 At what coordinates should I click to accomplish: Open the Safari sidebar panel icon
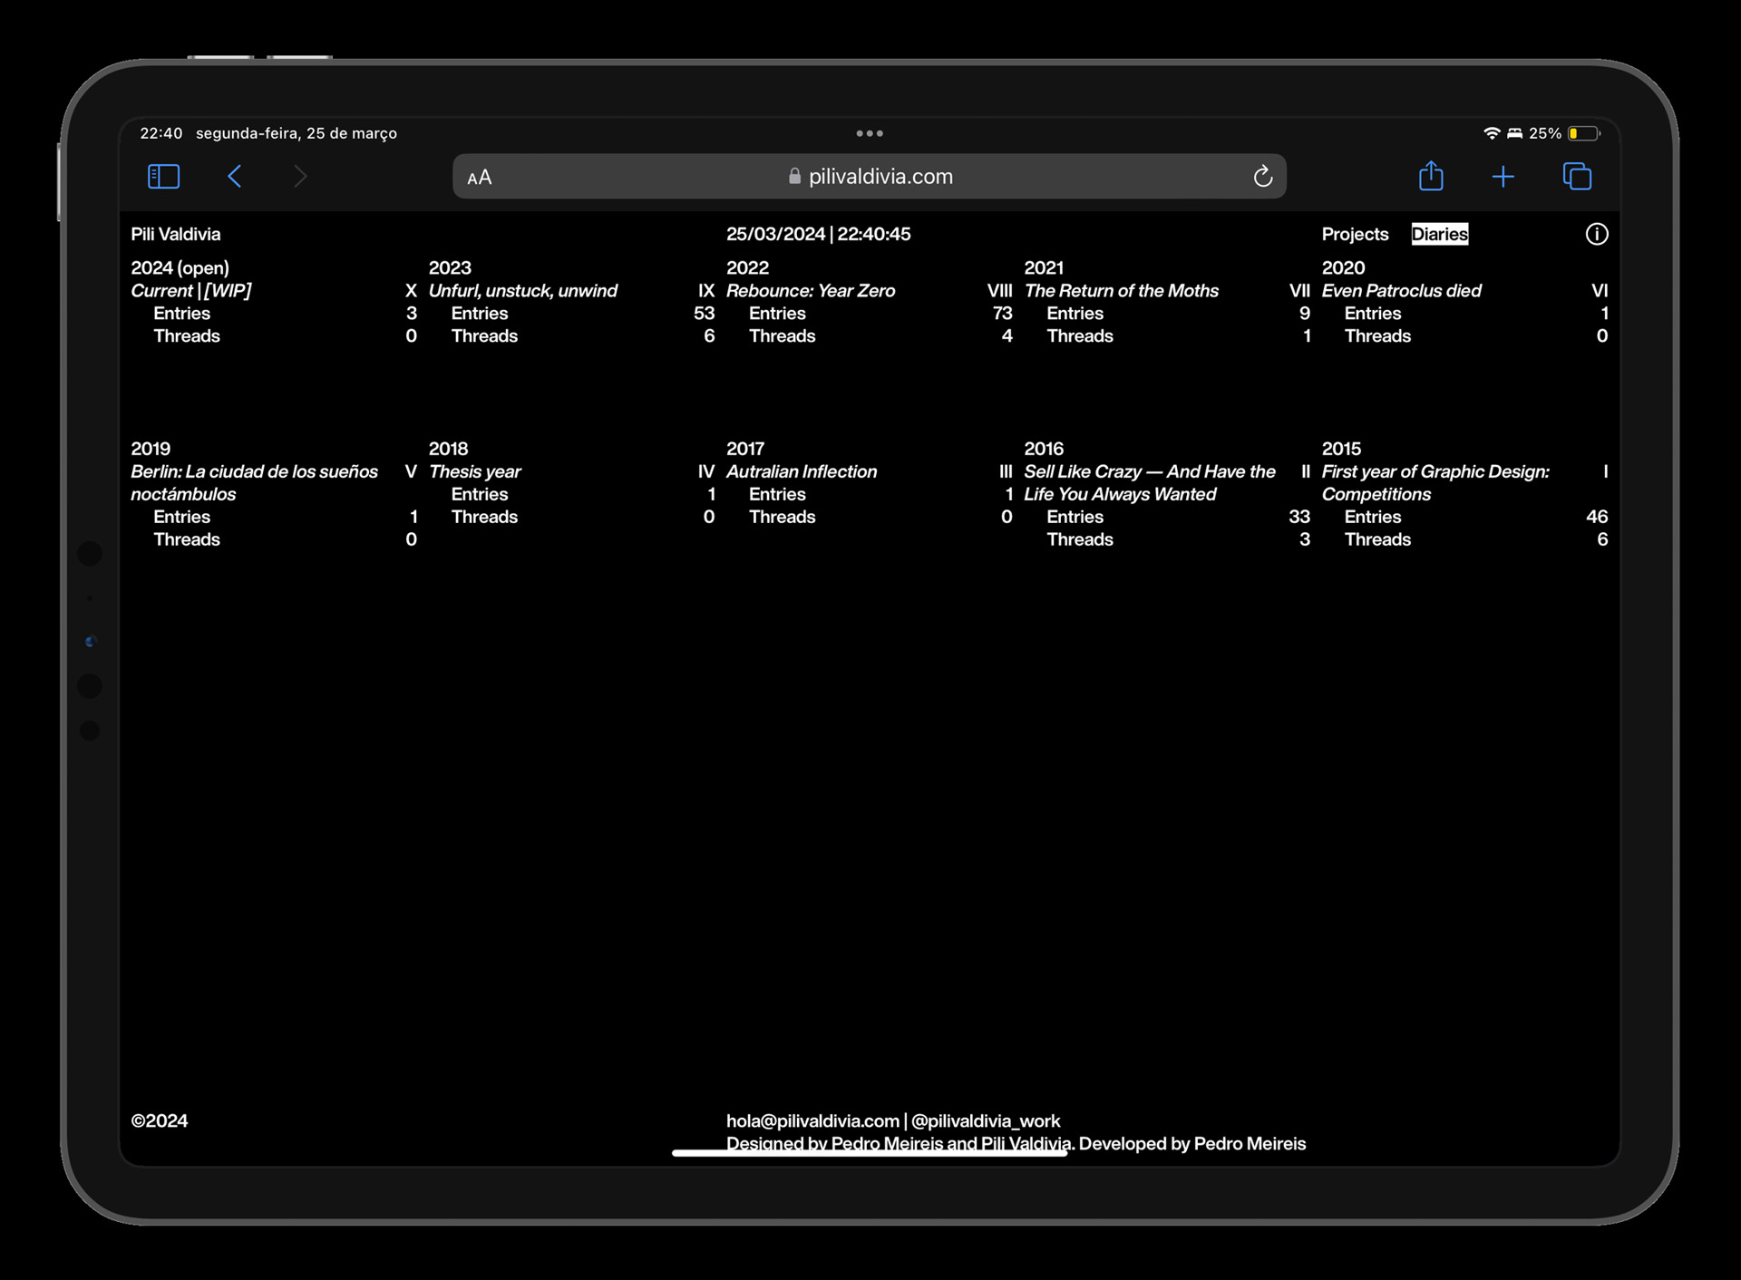point(163,176)
